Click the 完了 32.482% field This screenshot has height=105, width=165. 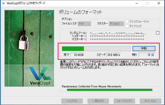pos(77,55)
